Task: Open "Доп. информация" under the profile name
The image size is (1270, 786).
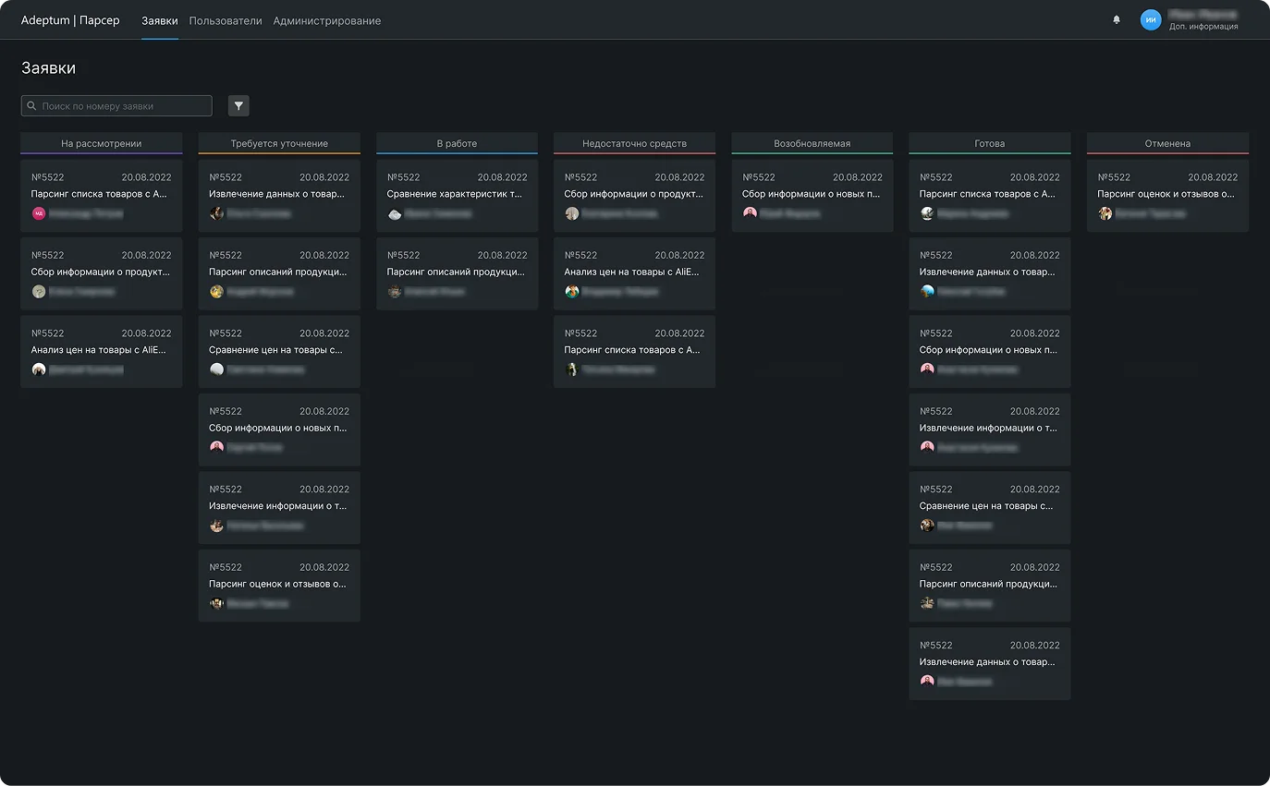Action: [x=1203, y=27]
